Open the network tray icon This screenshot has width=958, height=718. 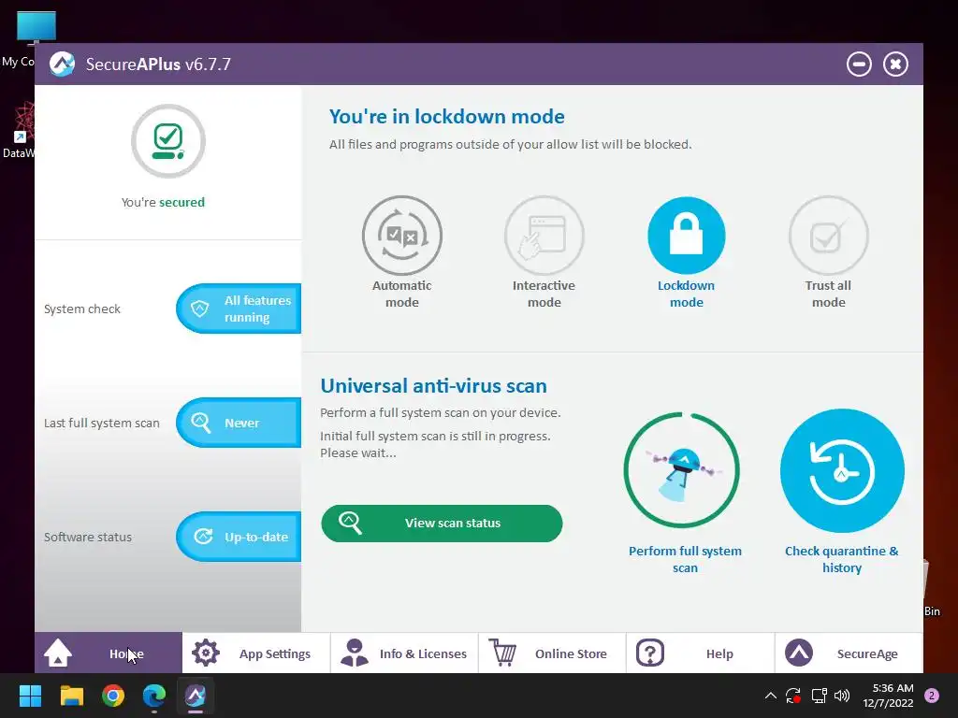point(819,696)
